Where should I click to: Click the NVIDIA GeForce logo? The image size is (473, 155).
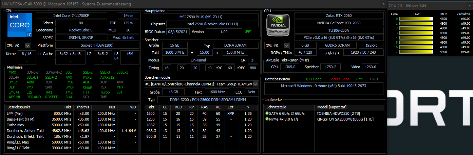pos(278,25)
